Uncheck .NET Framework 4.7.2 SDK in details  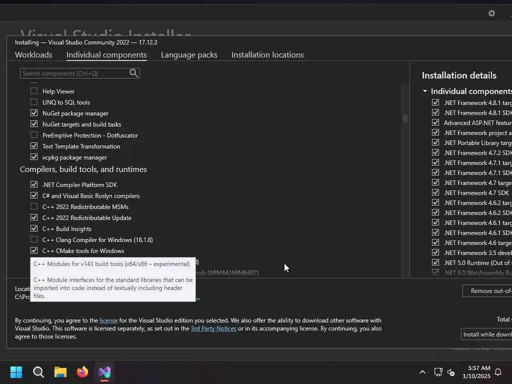(435, 152)
